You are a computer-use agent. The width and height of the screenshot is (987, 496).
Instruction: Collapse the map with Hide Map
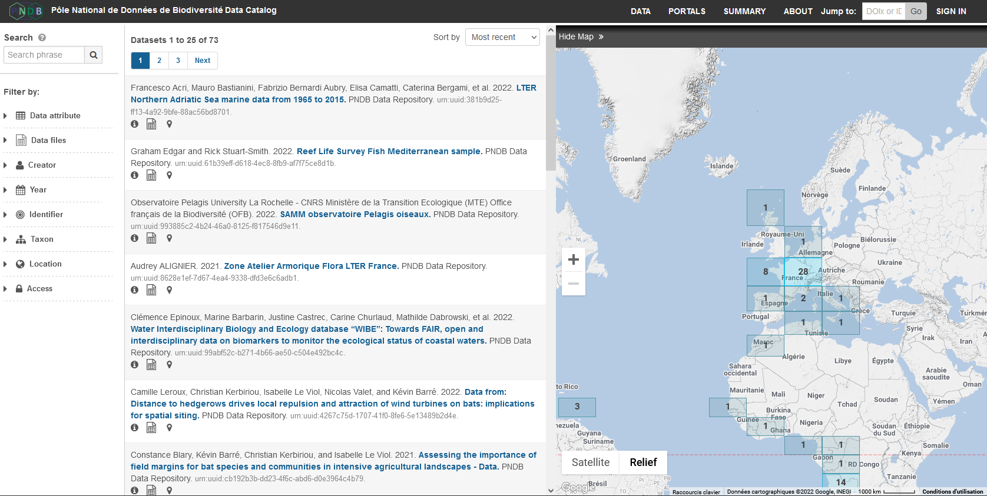coord(581,36)
